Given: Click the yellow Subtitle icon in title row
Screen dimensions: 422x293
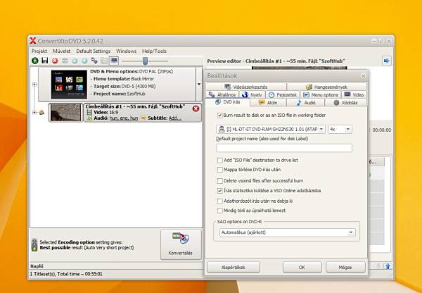Looking at the screenshot, I should [143, 118].
